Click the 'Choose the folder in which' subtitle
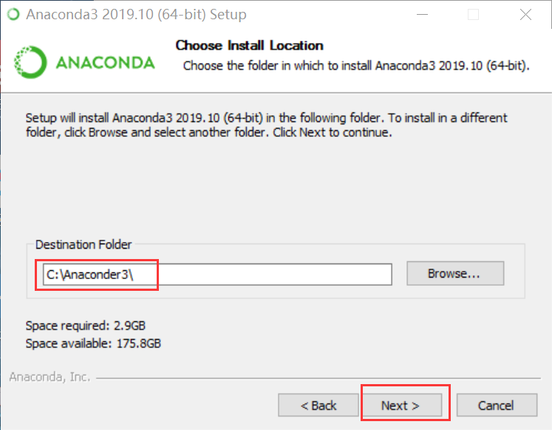Viewport: 552px width, 430px height. (x=356, y=66)
